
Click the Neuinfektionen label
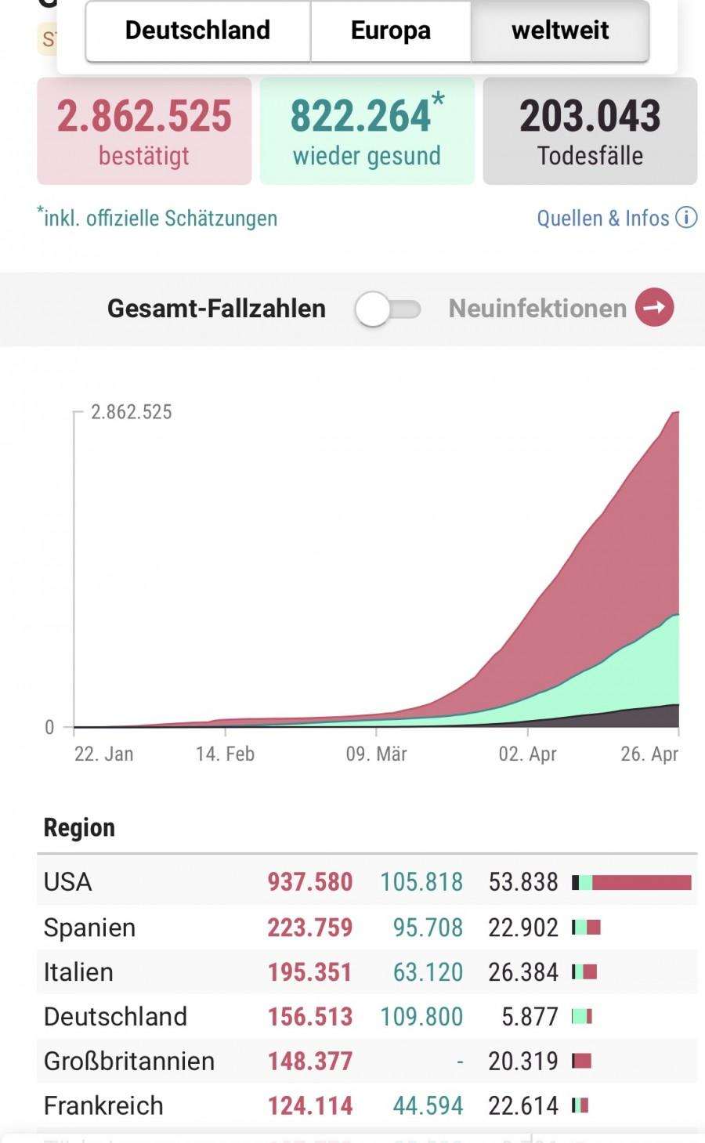[537, 308]
